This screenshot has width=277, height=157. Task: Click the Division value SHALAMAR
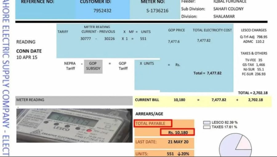(x=224, y=16)
